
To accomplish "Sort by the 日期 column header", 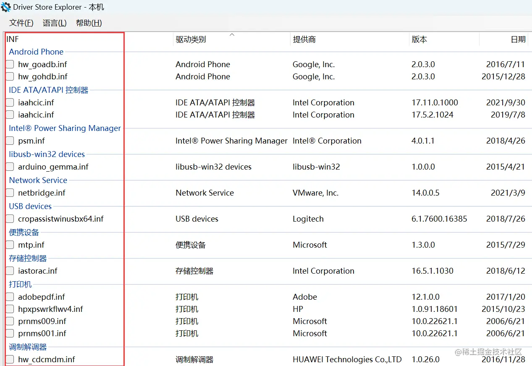I will [x=518, y=39].
